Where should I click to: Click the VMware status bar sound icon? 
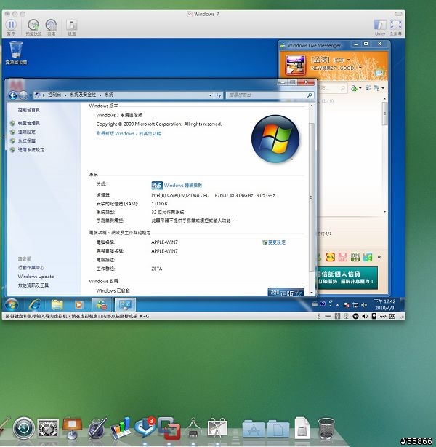pos(365,316)
